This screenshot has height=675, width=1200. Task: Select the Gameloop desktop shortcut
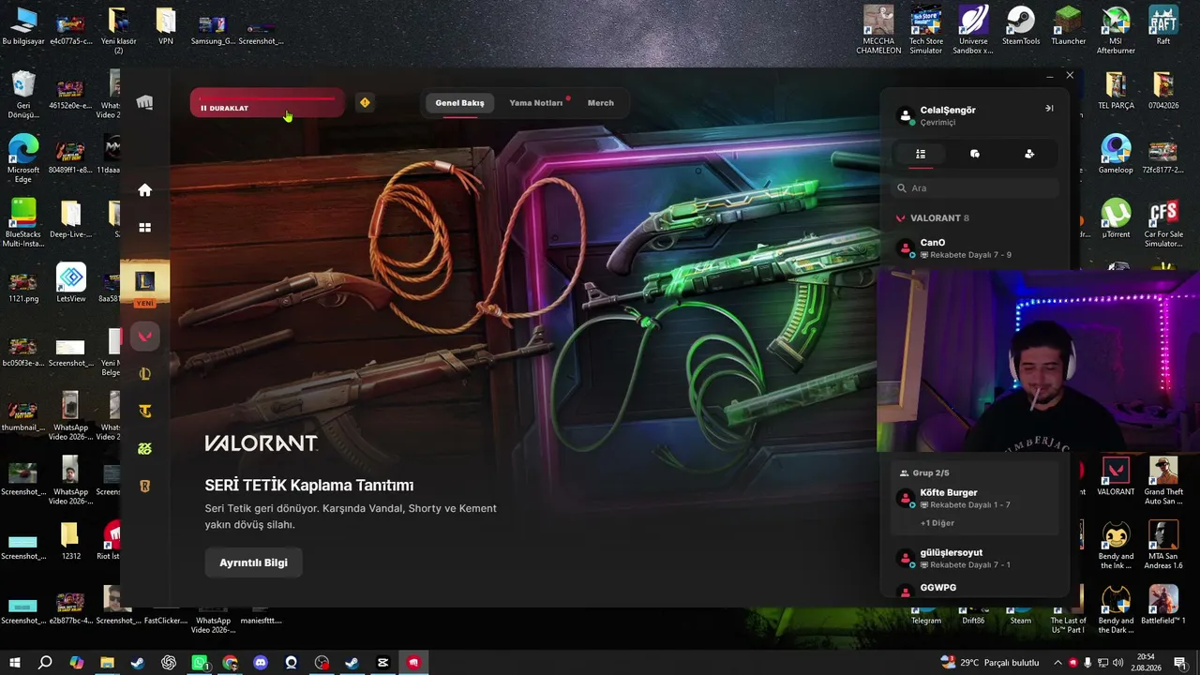(x=1116, y=155)
